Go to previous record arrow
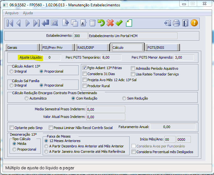 (x=18, y=23)
